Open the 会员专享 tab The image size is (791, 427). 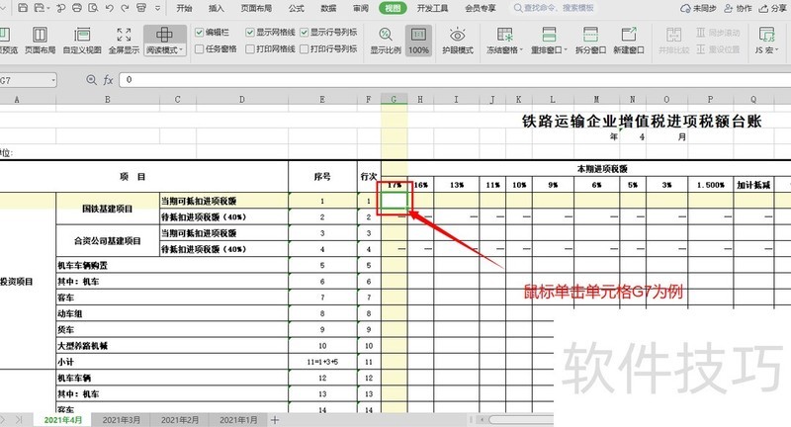pyautogui.click(x=481, y=8)
